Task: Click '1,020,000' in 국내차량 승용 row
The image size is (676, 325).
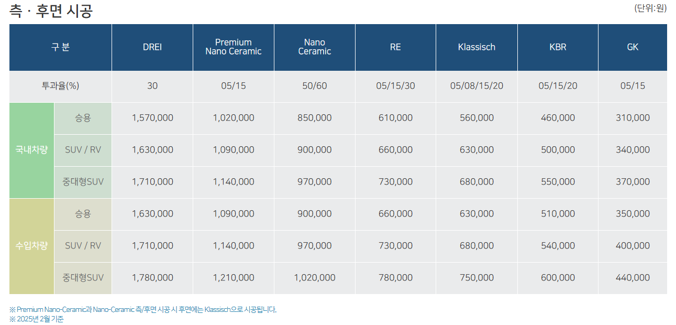Action: click(x=234, y=118)
